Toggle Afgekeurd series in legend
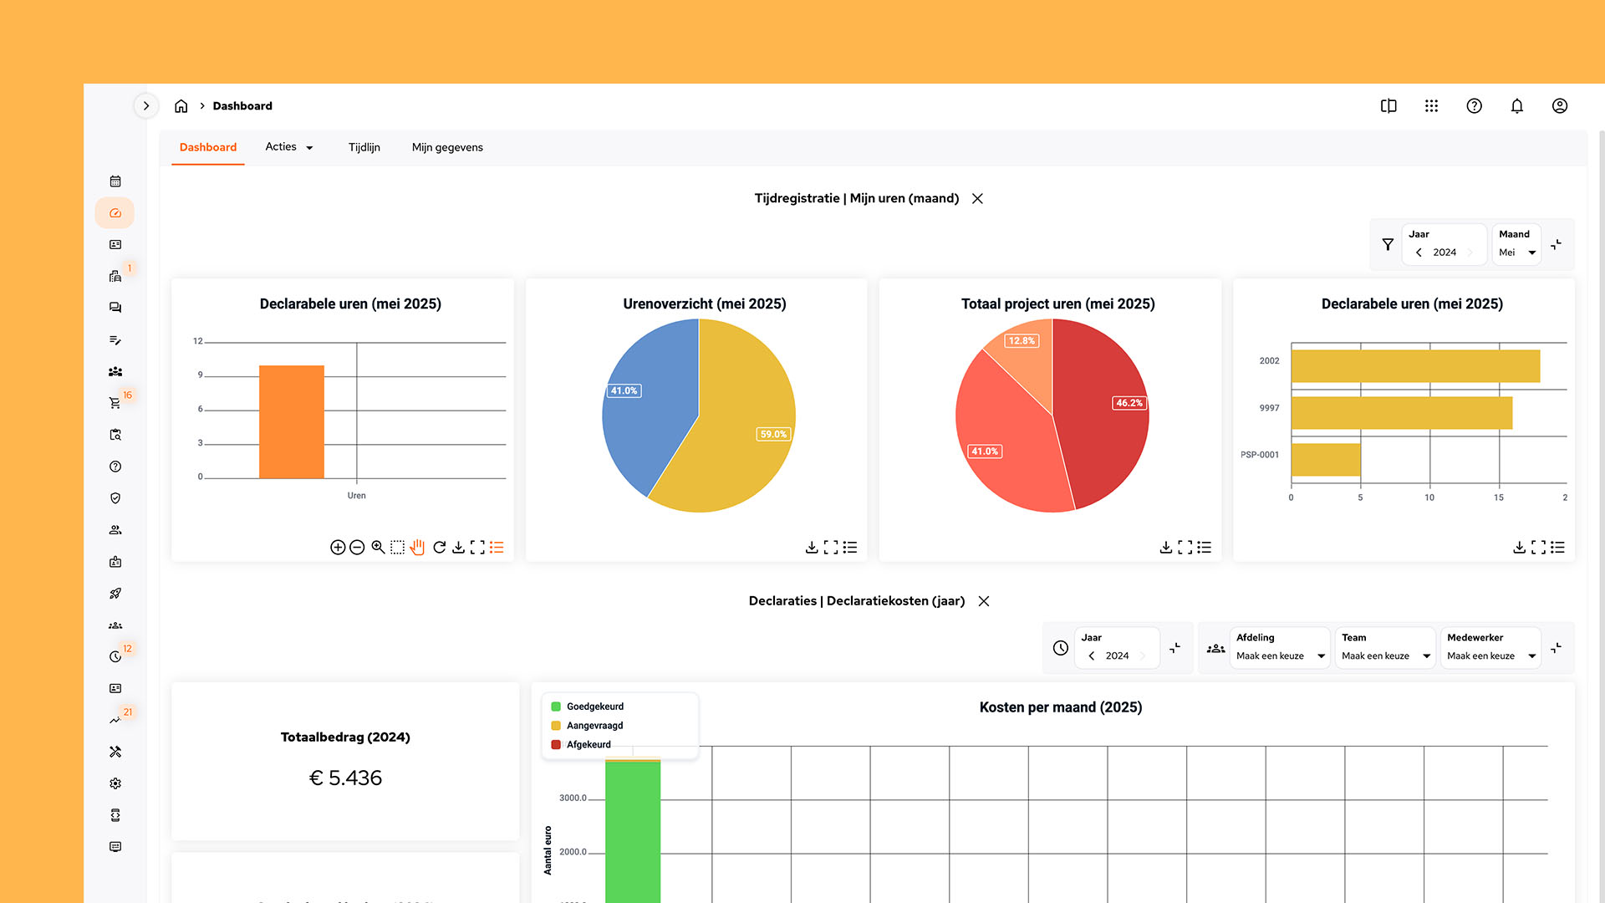The image size is (1605, 903). 588,745
